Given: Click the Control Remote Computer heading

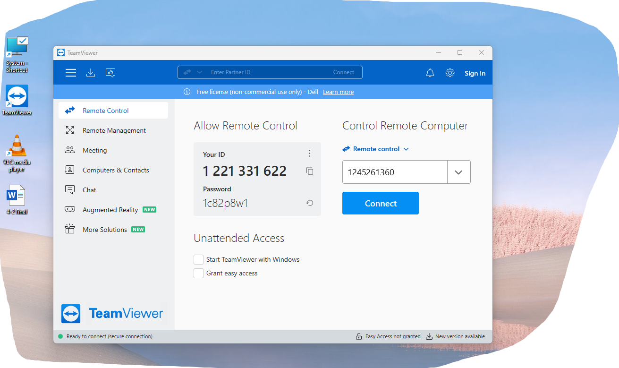Looking at the screenshot, I should (x=405, y=126).
